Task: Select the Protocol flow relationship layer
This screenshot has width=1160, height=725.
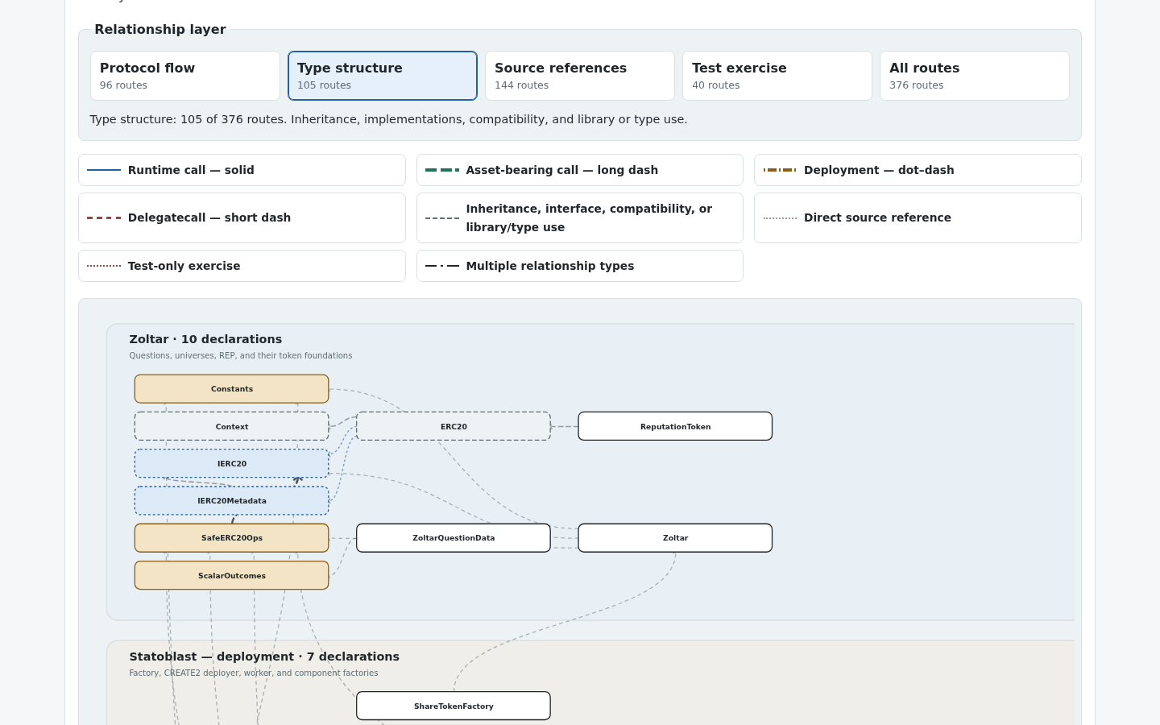Action: click(185, 76)
